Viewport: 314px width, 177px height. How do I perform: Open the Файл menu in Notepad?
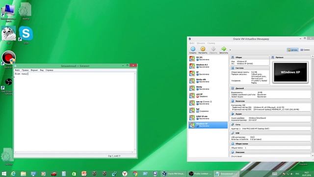(x=17, y=70)
